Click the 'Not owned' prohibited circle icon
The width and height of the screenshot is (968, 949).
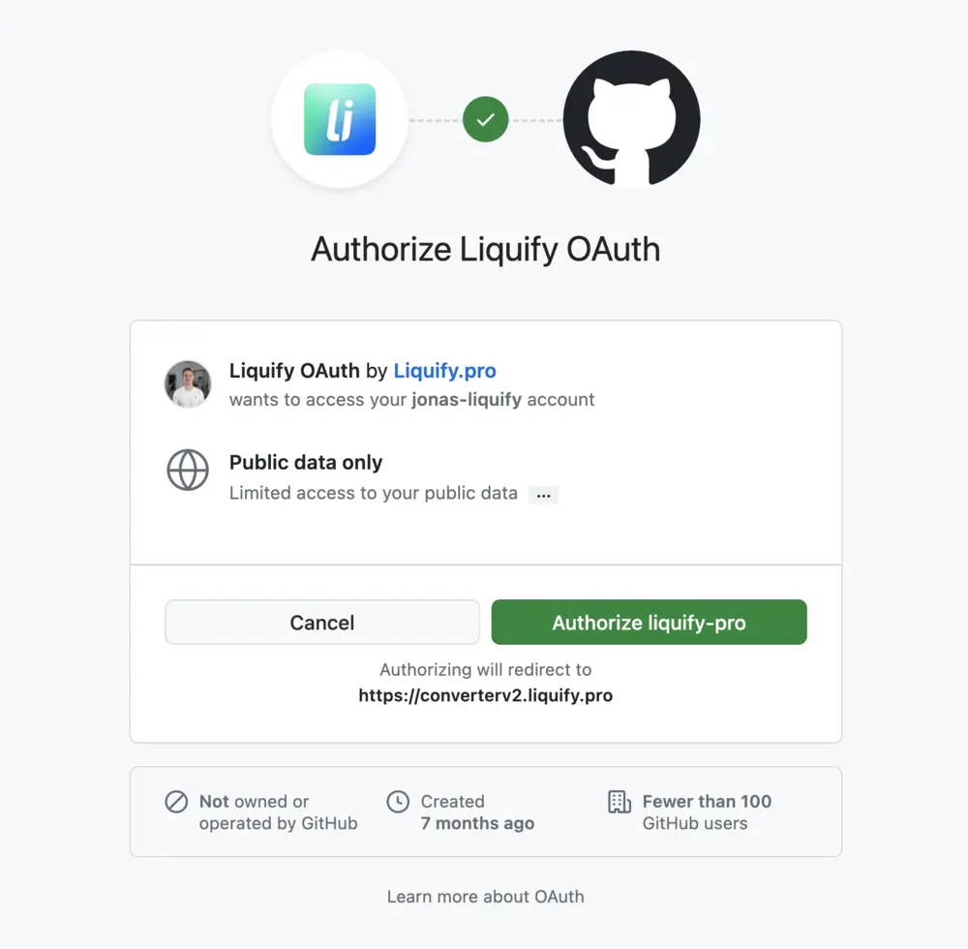[176, 802]
